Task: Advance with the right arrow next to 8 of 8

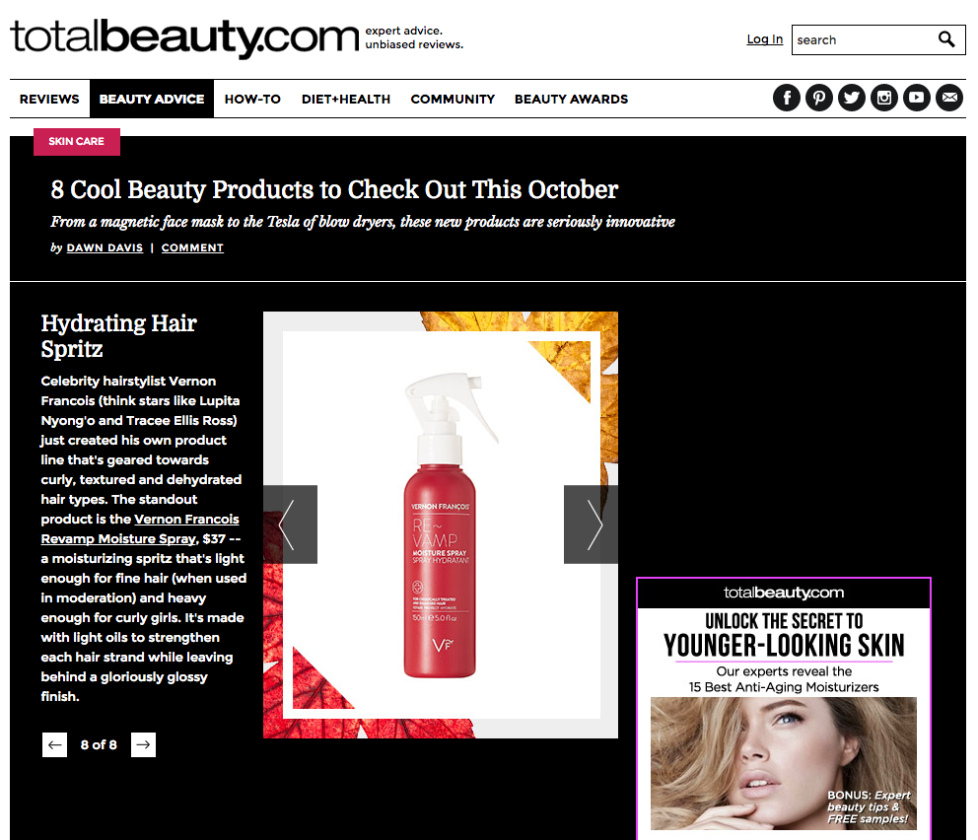Action: [144, 744]
